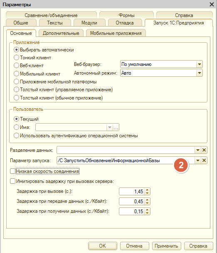Open the Тексты tab

point(55,23)
